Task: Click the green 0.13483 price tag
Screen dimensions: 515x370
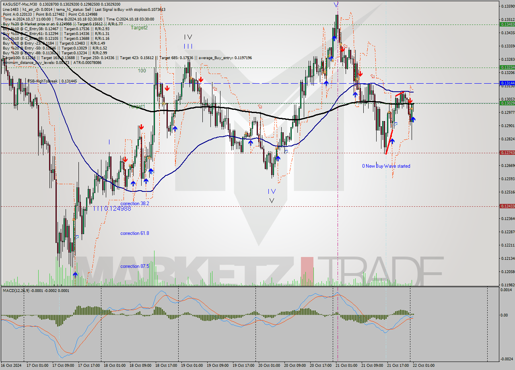Action: [507, 25]
